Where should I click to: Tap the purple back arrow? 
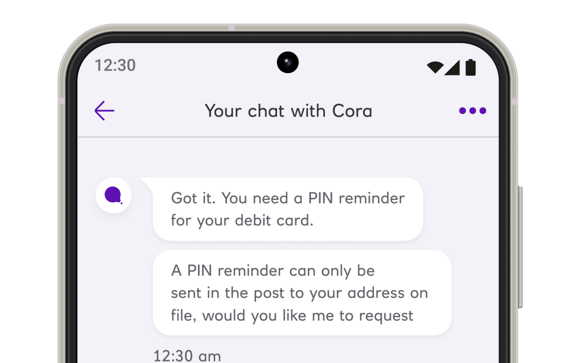[104, 111]
